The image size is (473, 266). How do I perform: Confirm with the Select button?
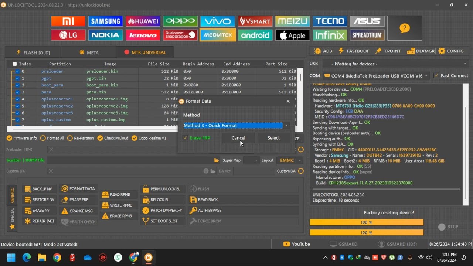(x=273, y=138)
